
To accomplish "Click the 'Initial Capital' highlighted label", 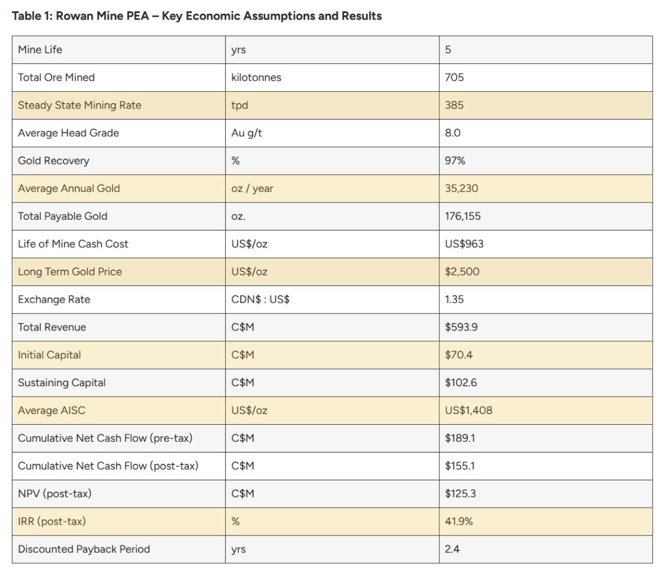I will click(x=49, y=355).
